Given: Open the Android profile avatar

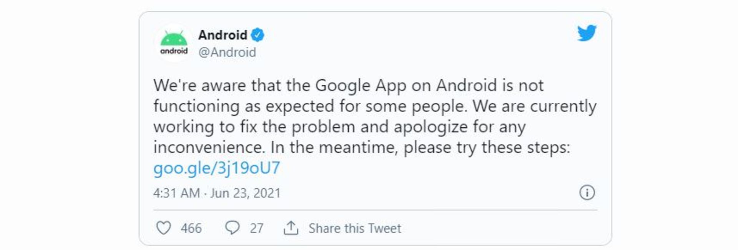Looking at the screenshot, I should click(x=174, y=43).
